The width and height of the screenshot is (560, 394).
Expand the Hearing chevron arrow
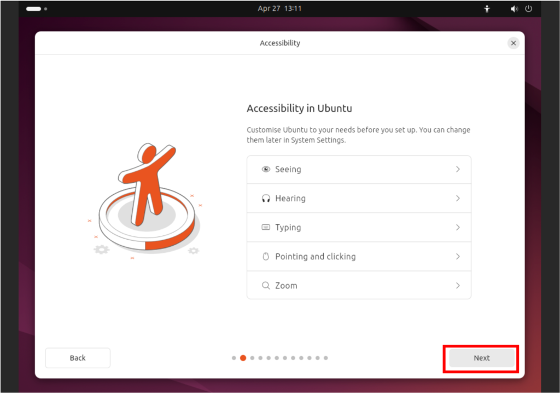click(458, 198)
